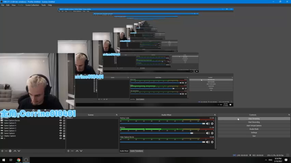The image size is (291, 163).
Task: Click the ENG language indicator
Action: [270, 160]
